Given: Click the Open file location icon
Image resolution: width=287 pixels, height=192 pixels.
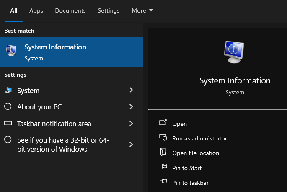Looking at the screenshot, I should tap(163, 153).
